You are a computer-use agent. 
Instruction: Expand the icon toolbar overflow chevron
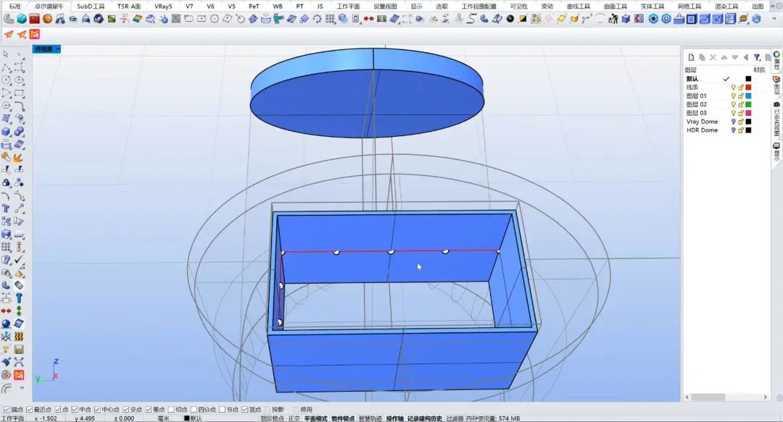(772, 19)
